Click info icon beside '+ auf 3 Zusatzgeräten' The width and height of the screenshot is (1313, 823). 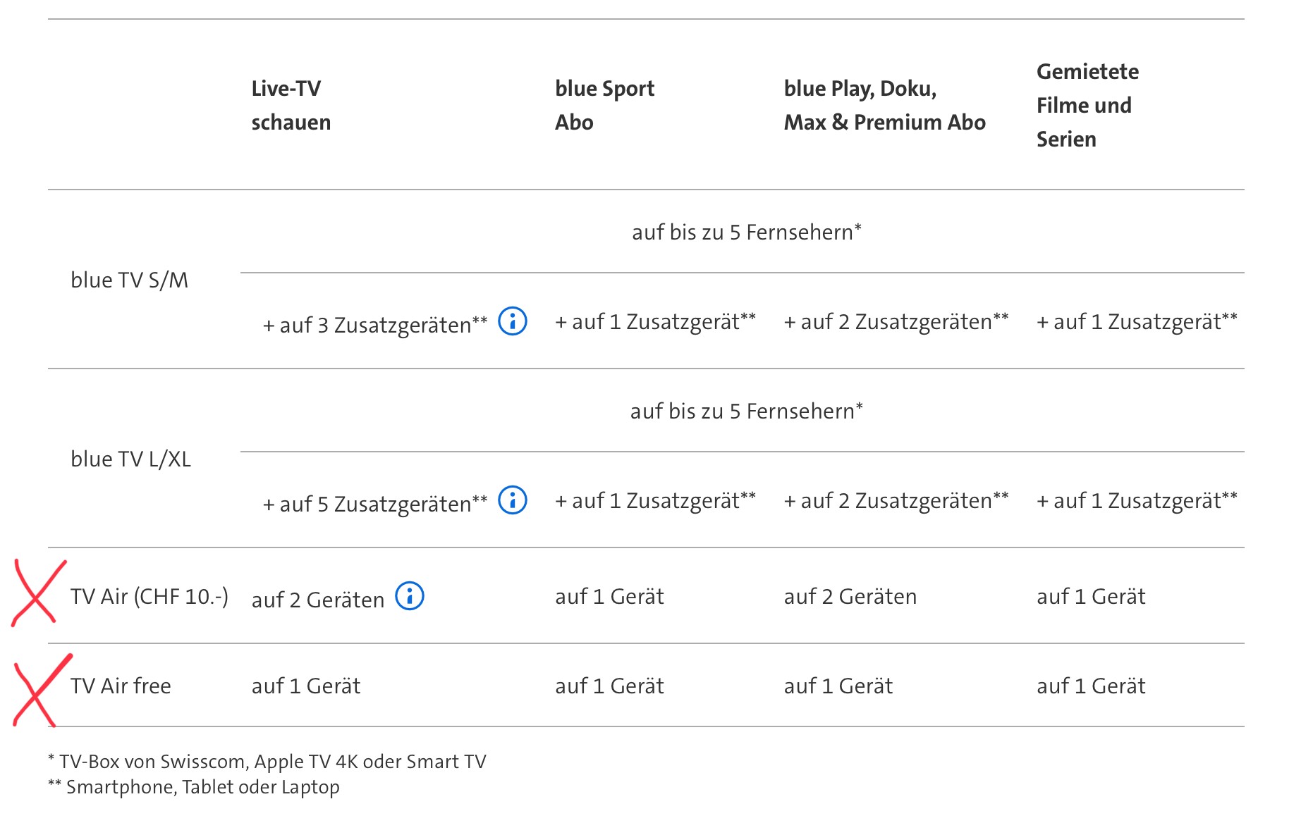coord(513,321)
